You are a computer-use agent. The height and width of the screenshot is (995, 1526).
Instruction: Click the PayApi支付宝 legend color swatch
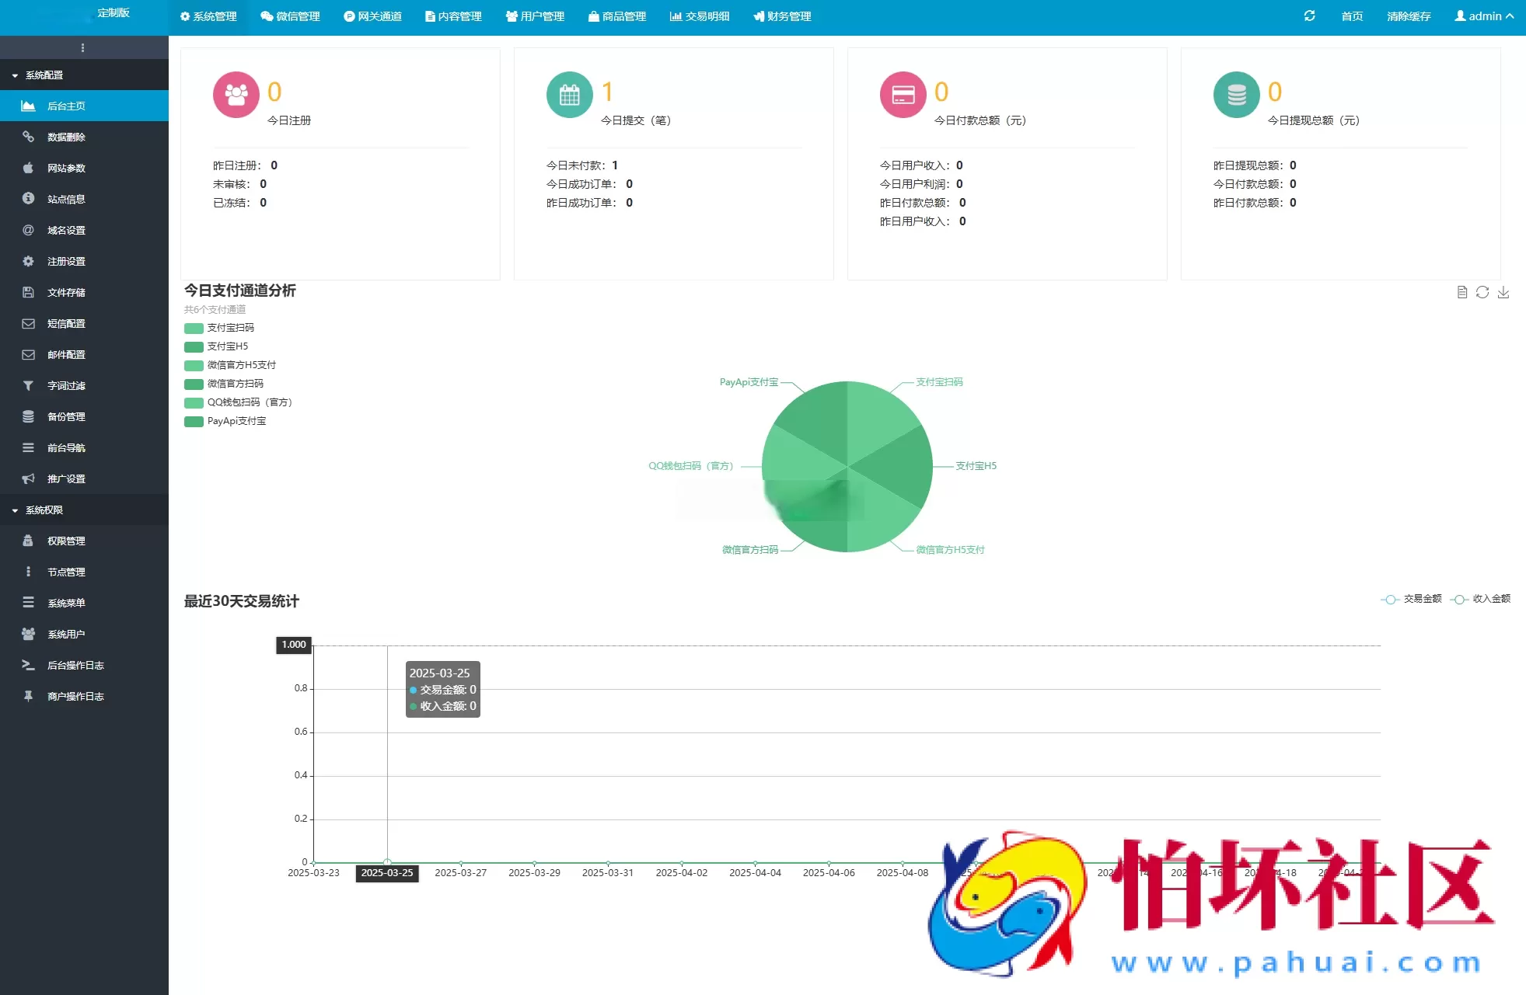(x=194, y=421)
